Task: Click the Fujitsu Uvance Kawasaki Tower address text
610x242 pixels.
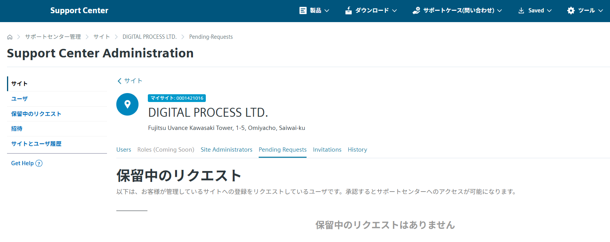Action: point(227,128)
